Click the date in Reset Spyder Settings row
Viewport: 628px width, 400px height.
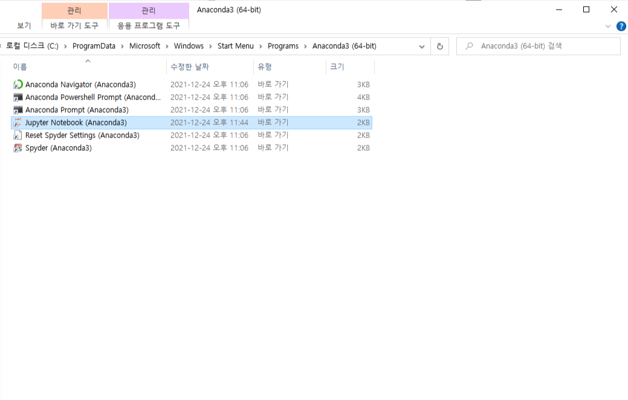[x=209, y=135]
